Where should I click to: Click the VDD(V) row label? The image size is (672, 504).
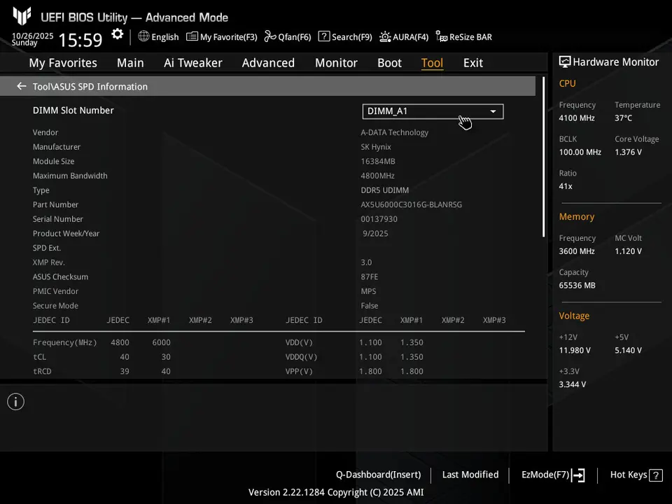(x=299, y=342)
